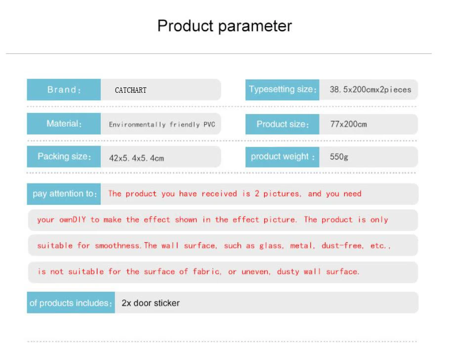
Task: Select the of products includes label
Action: (x=71, y=303)
